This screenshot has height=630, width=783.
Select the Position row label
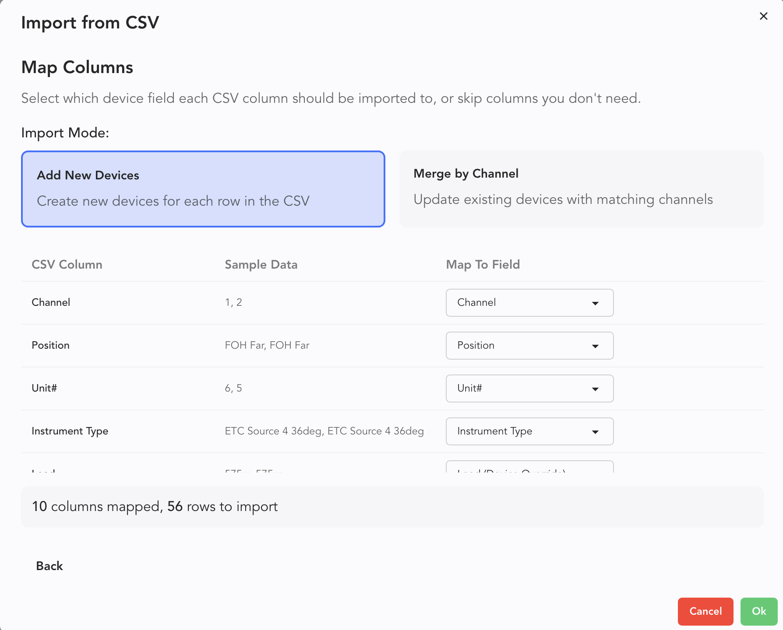click(x=50, y=346)
